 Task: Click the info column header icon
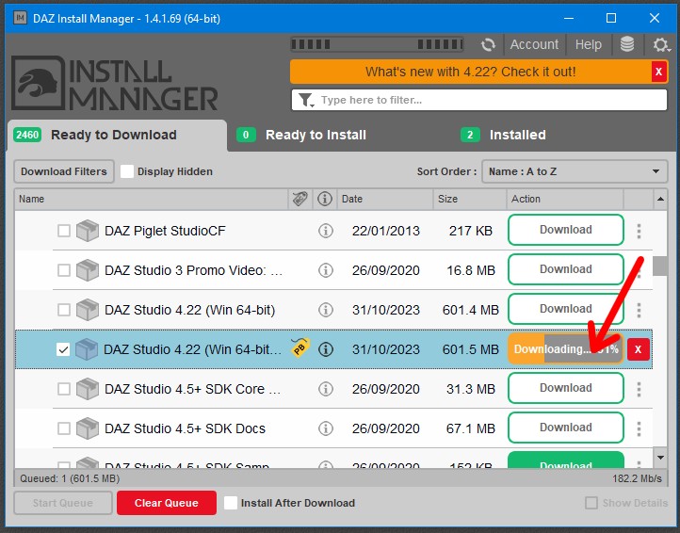pos(325,199)
